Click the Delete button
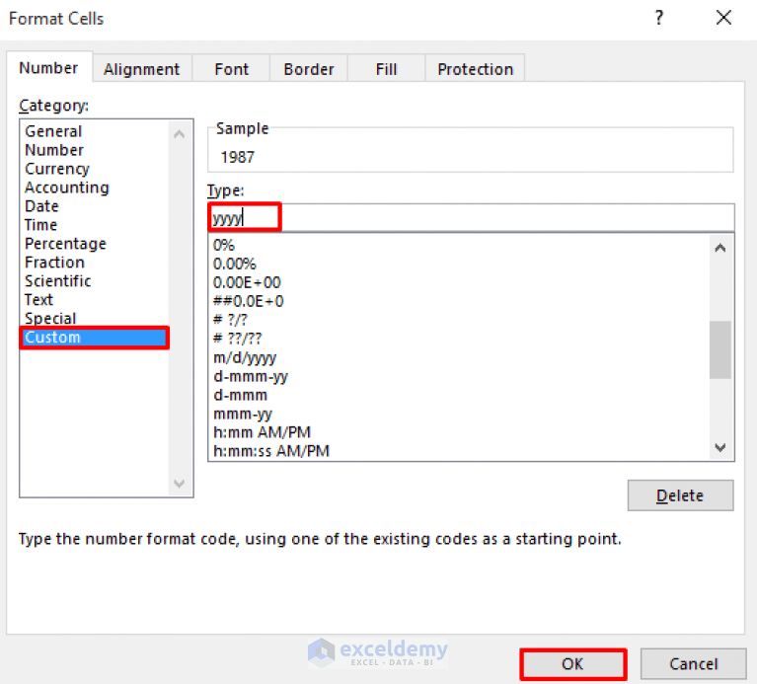This screenshot has width=757, height=684. 680,495
